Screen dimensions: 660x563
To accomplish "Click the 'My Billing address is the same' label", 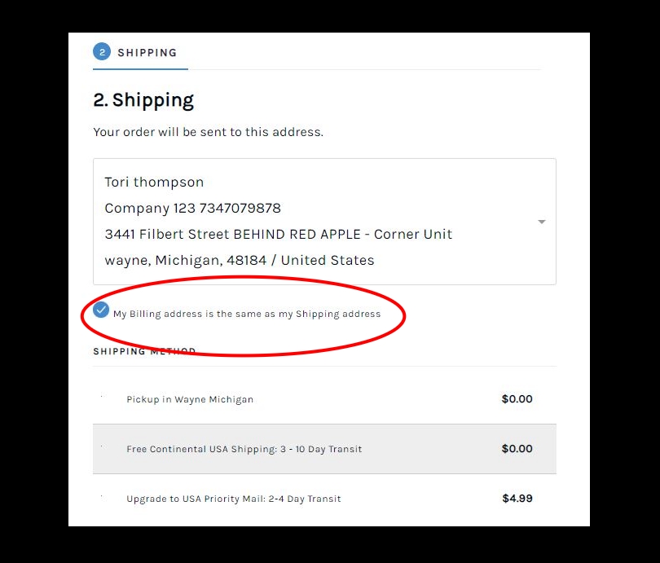I will click(247, 314).
